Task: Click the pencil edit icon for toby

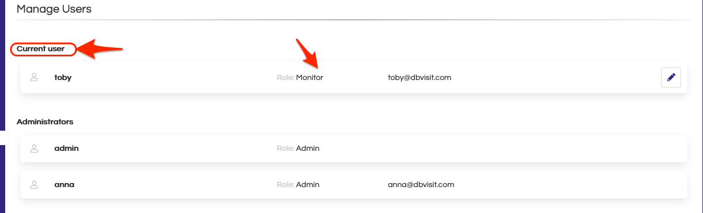Action: click(x=671, y=77)
